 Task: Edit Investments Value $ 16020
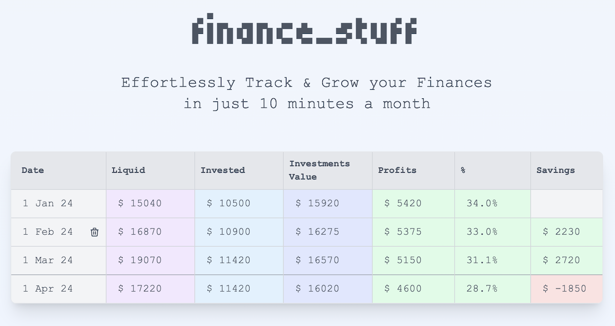click(328, 289)
